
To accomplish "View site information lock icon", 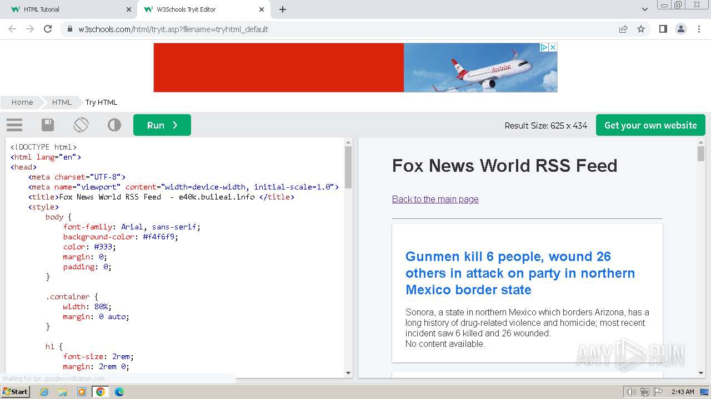I will pos(69,29).
